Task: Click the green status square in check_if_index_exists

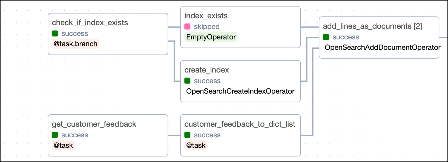Action: [55, 33]
